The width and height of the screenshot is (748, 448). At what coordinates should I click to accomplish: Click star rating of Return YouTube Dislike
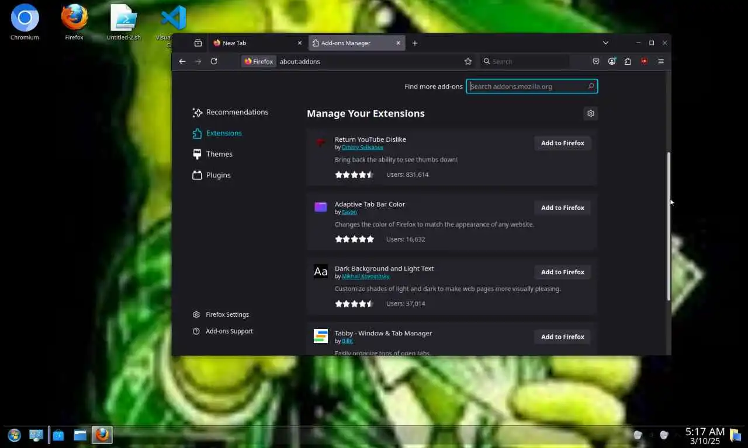[x=354, y=174]
